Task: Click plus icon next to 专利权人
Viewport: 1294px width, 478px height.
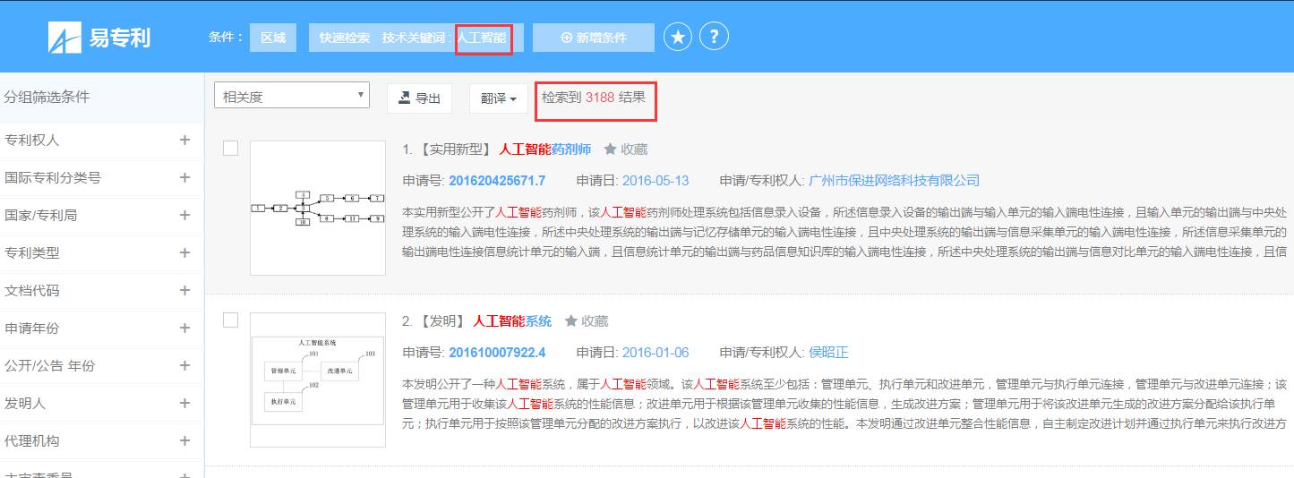Action: pyautogui.click(x=184, y=141)
